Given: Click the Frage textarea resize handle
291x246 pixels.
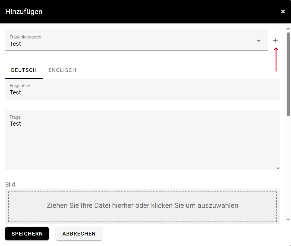Looking at the screenshot, I should [x=278, y=168].
